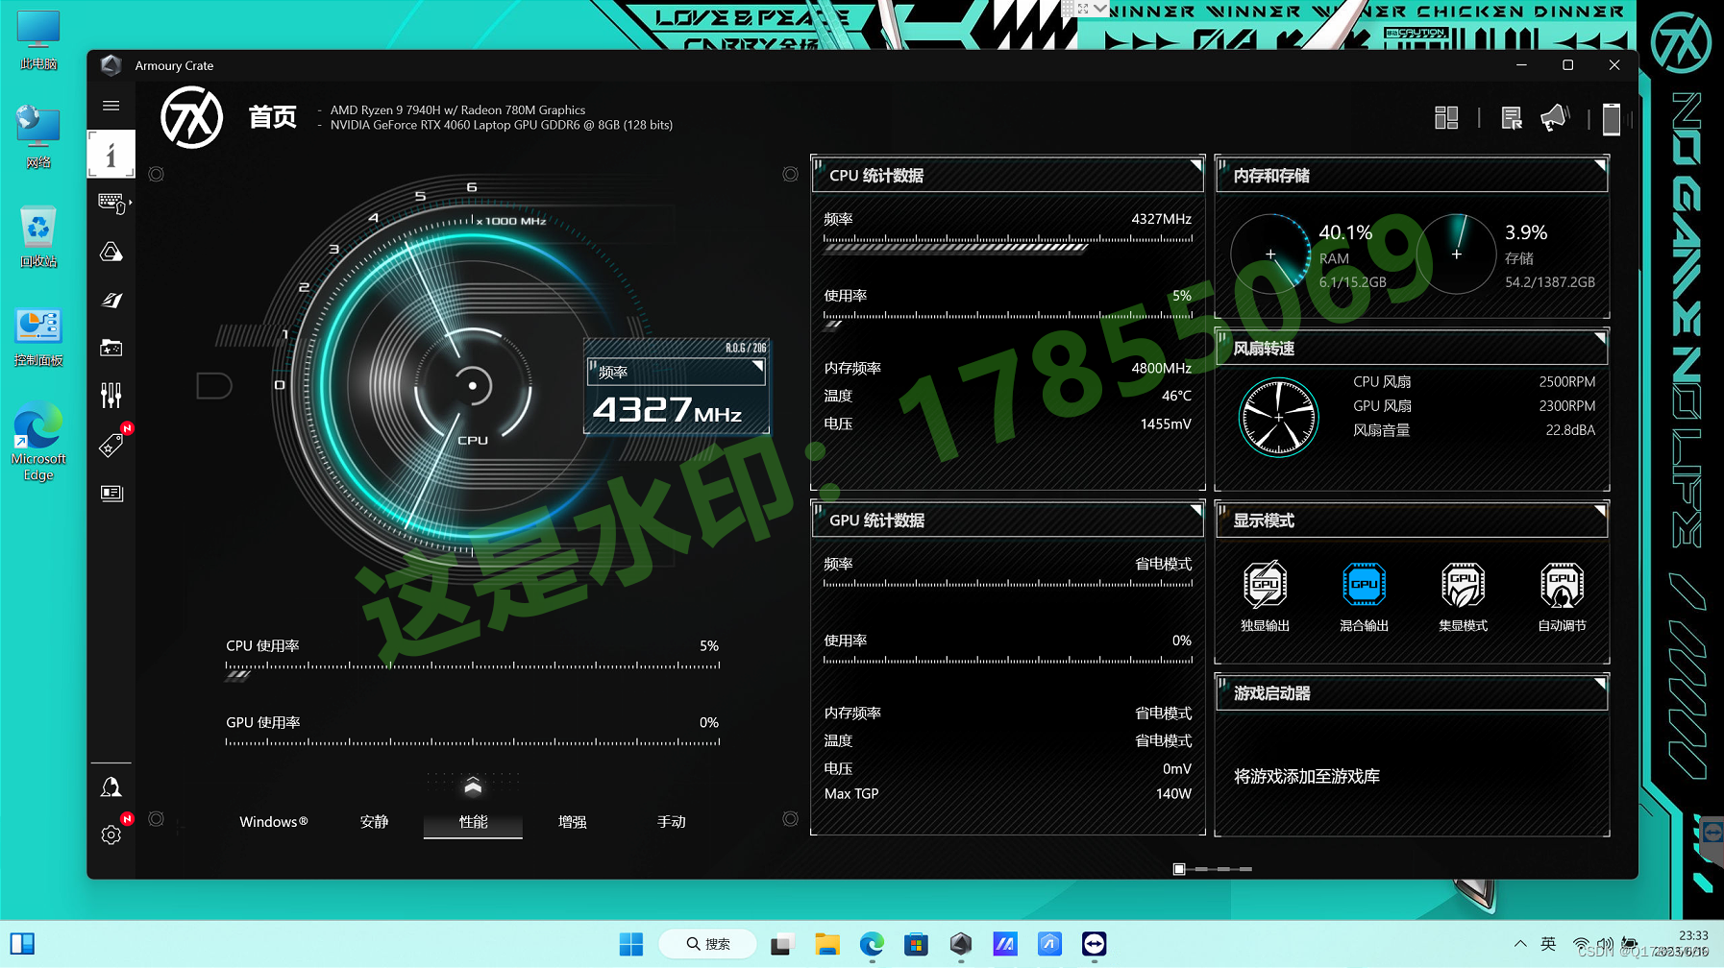
Task: Click the 46°C temperature value
Action: pos(1176,396)
